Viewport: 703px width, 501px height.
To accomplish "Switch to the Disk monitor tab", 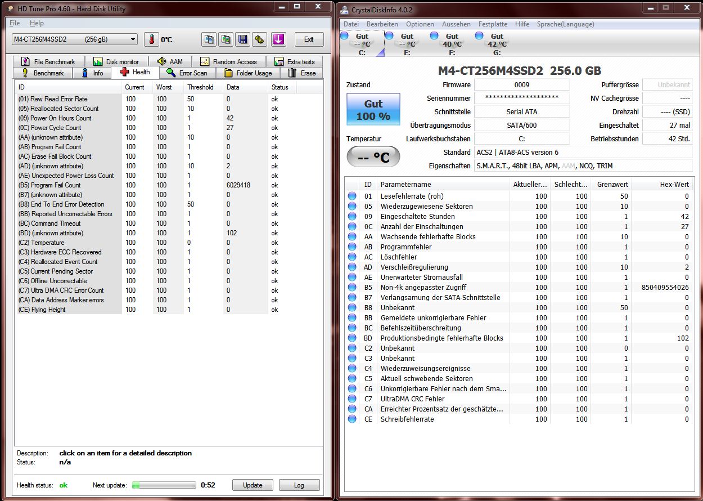I will [116, 62].
